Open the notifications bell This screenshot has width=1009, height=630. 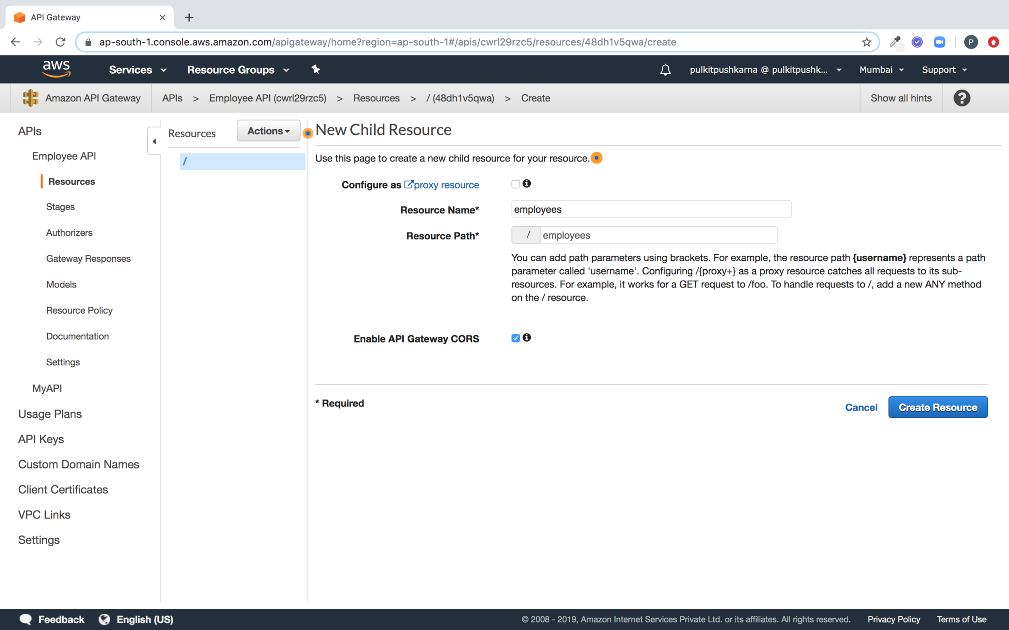point(665,70)
